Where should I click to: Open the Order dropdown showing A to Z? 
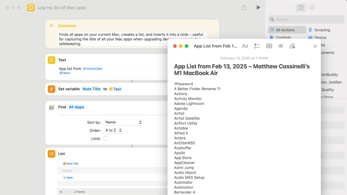pos(113,130)
